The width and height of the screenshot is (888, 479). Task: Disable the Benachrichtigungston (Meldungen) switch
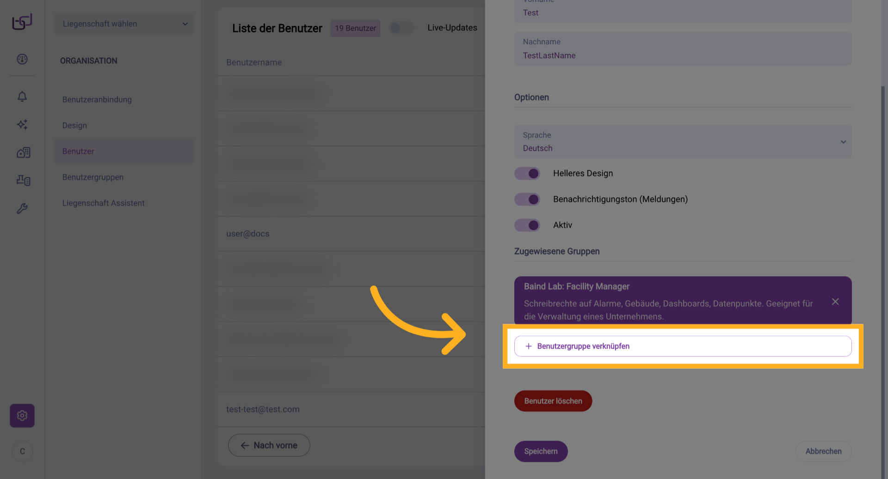(x=527, y=200)
